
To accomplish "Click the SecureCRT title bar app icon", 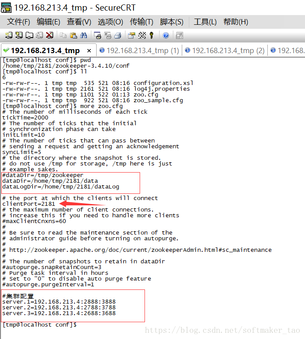I will click(6, 8).
